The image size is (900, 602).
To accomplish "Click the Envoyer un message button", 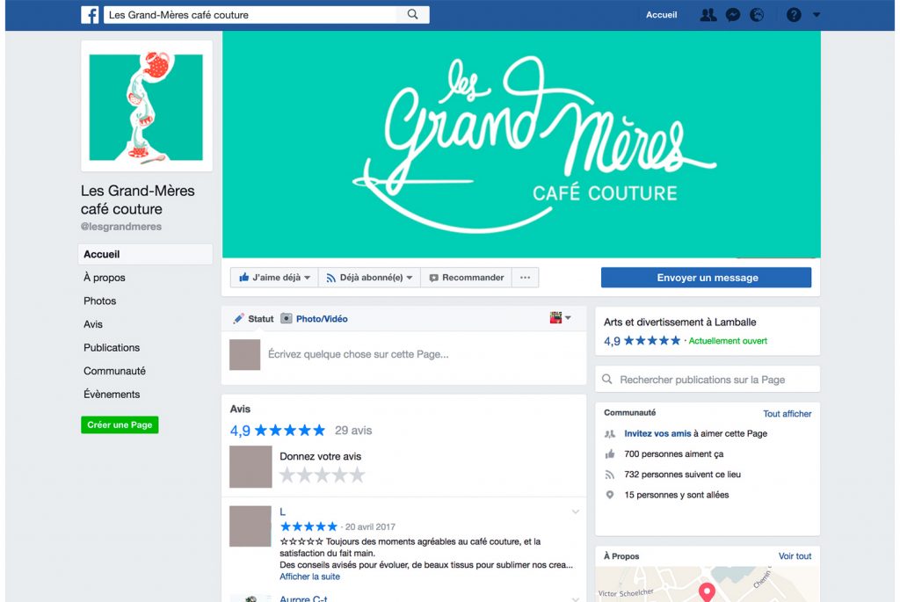I will [x=706, y=277].
